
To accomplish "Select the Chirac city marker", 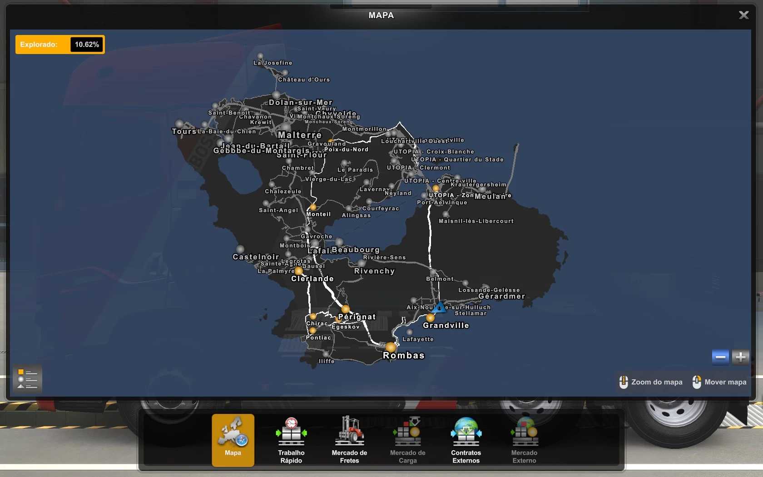I will [x=313, y=316].
